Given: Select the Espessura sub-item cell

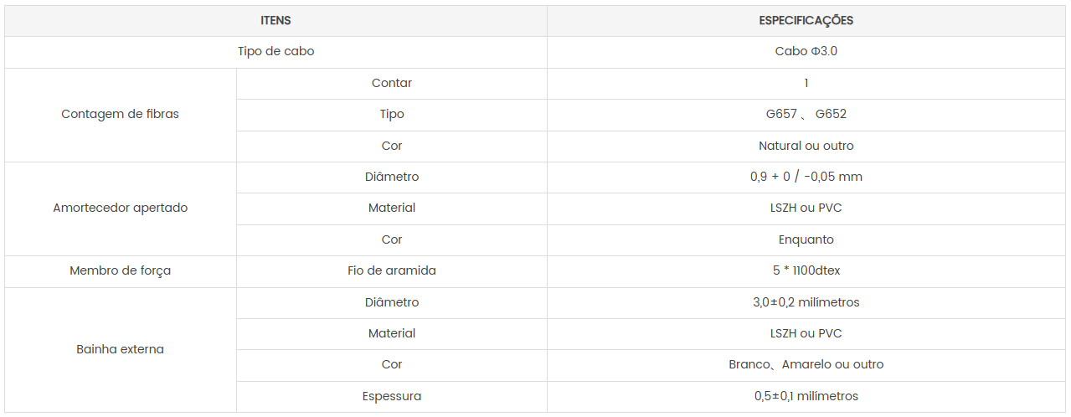Looking at the screenshot, I should [x=391, y=396].
